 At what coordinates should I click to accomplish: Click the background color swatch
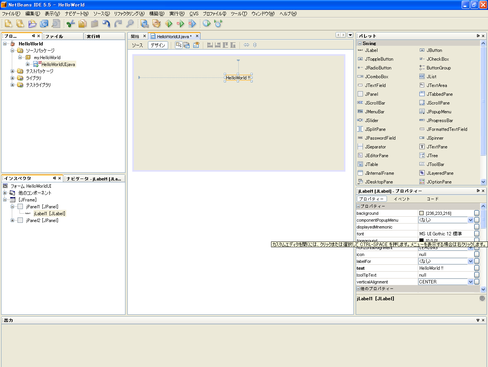(421, 213)
